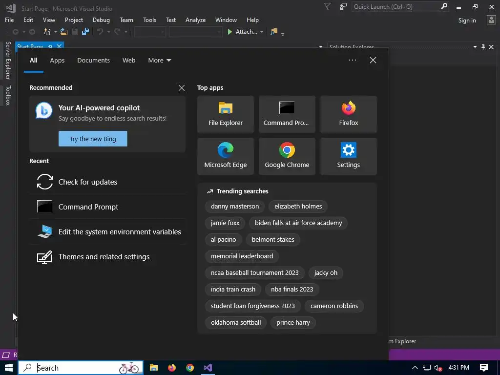Open the Tools menu
The image size is (500, 375).
tap(149, 20)
